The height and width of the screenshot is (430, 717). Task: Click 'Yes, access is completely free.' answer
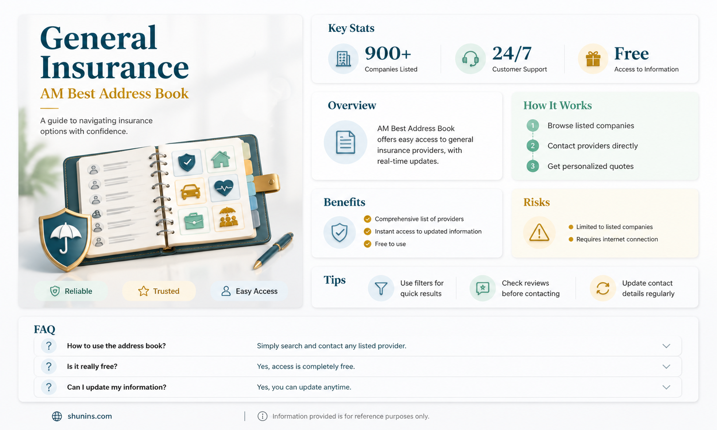tap(306, 367)
